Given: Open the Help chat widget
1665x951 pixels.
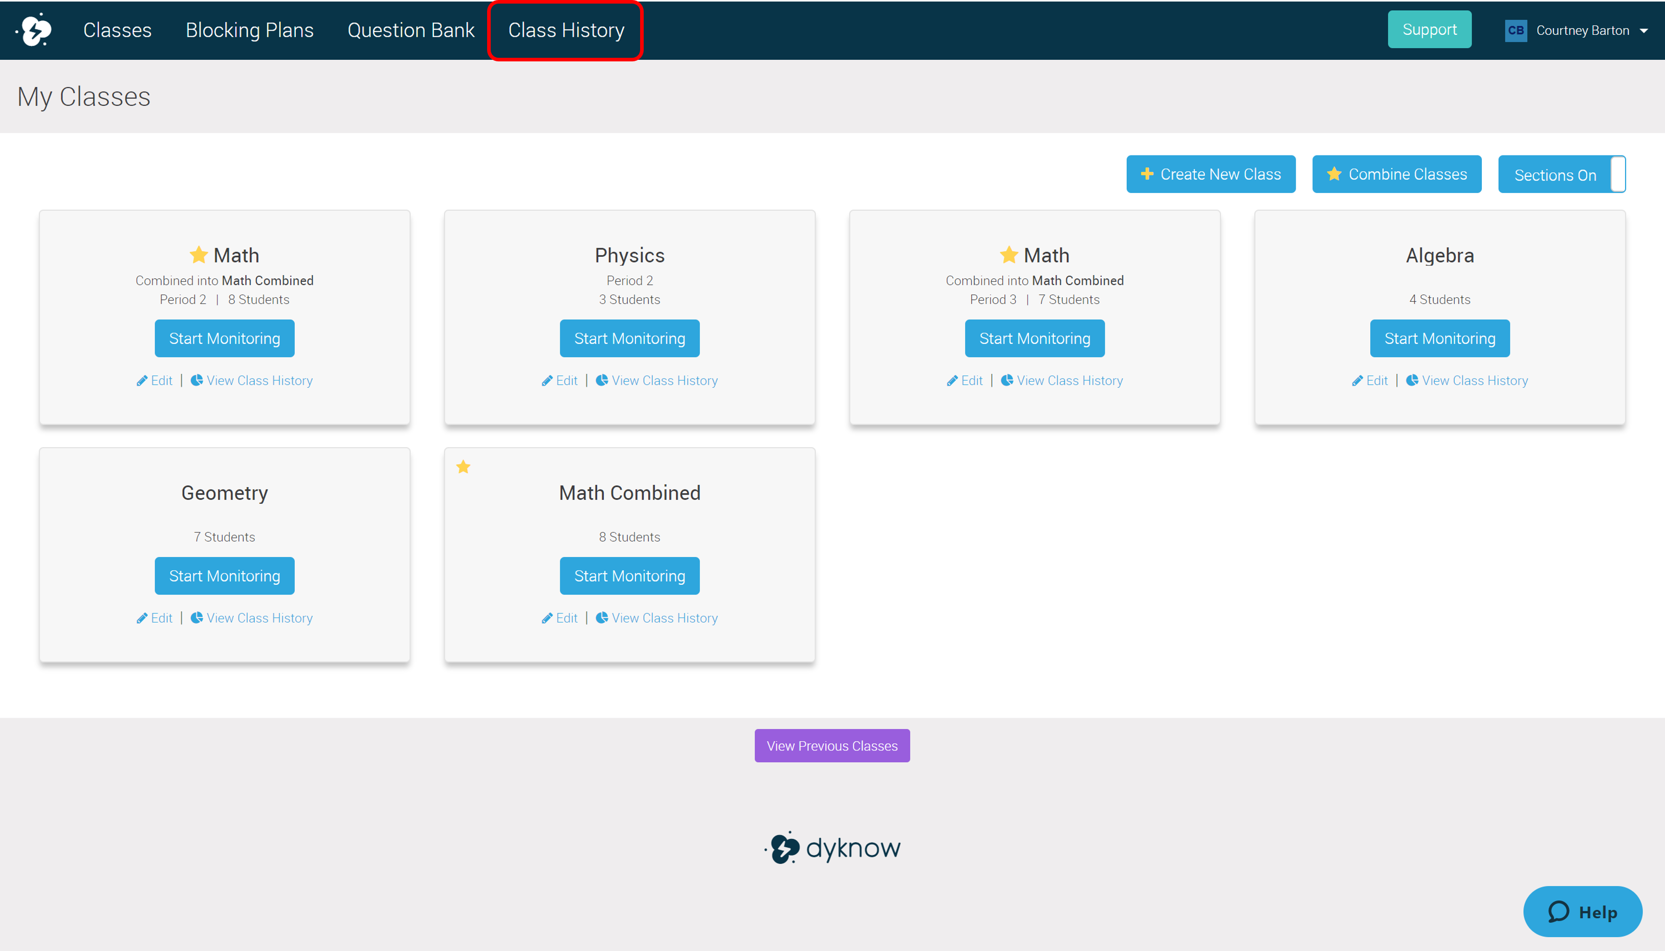Looking at the screenshot, I should point(1583,912).
